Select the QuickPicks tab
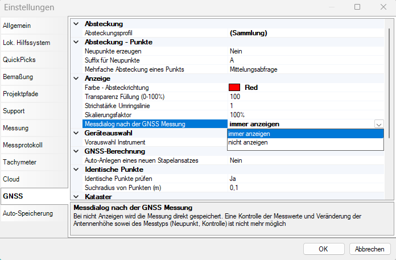 pyautogui.click(x=19, y=60)
